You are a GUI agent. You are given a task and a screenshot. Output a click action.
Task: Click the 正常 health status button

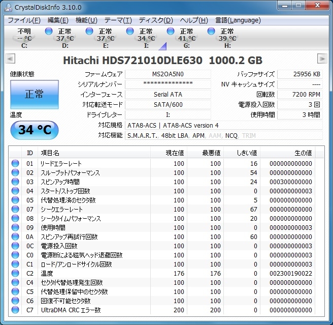click(34, 95)
